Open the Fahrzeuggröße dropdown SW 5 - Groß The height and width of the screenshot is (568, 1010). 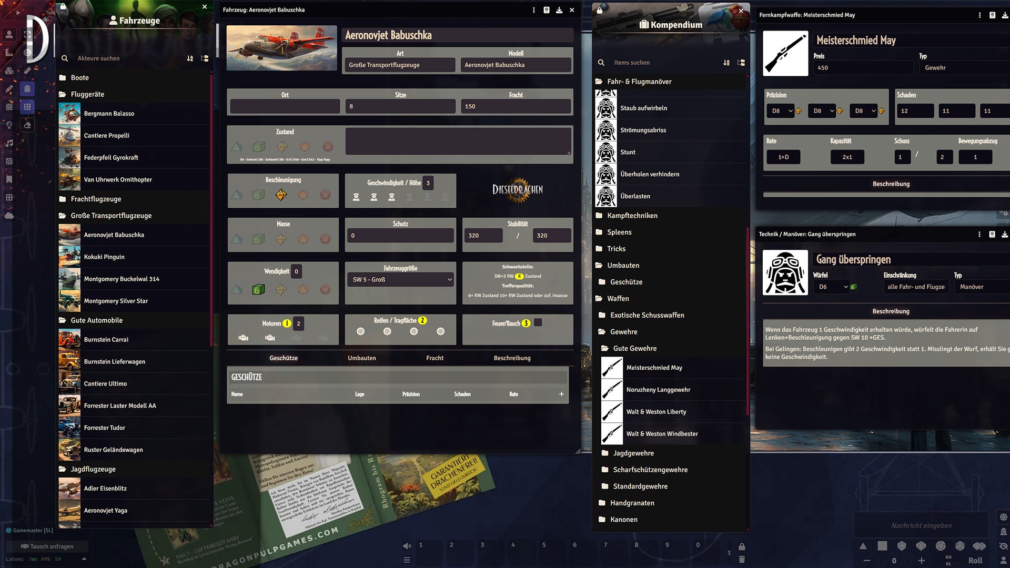tap(401, 279)
